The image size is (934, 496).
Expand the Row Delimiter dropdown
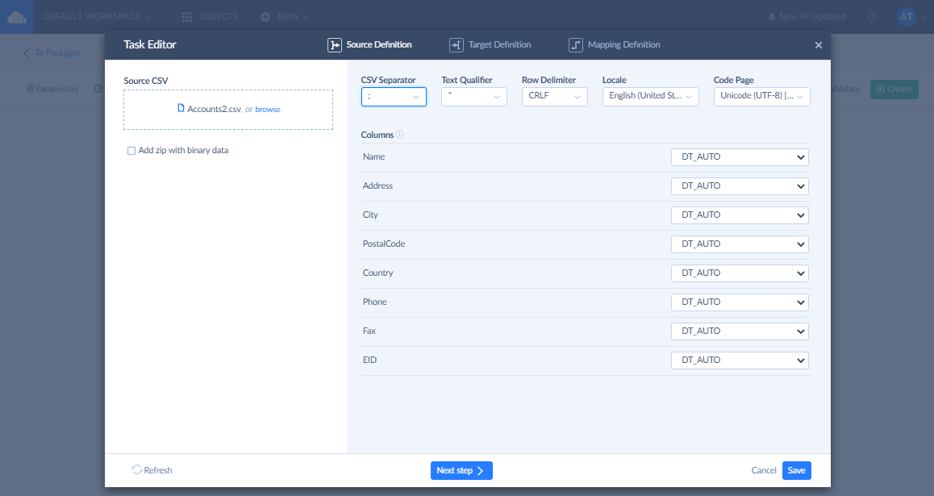pos(555,97)
